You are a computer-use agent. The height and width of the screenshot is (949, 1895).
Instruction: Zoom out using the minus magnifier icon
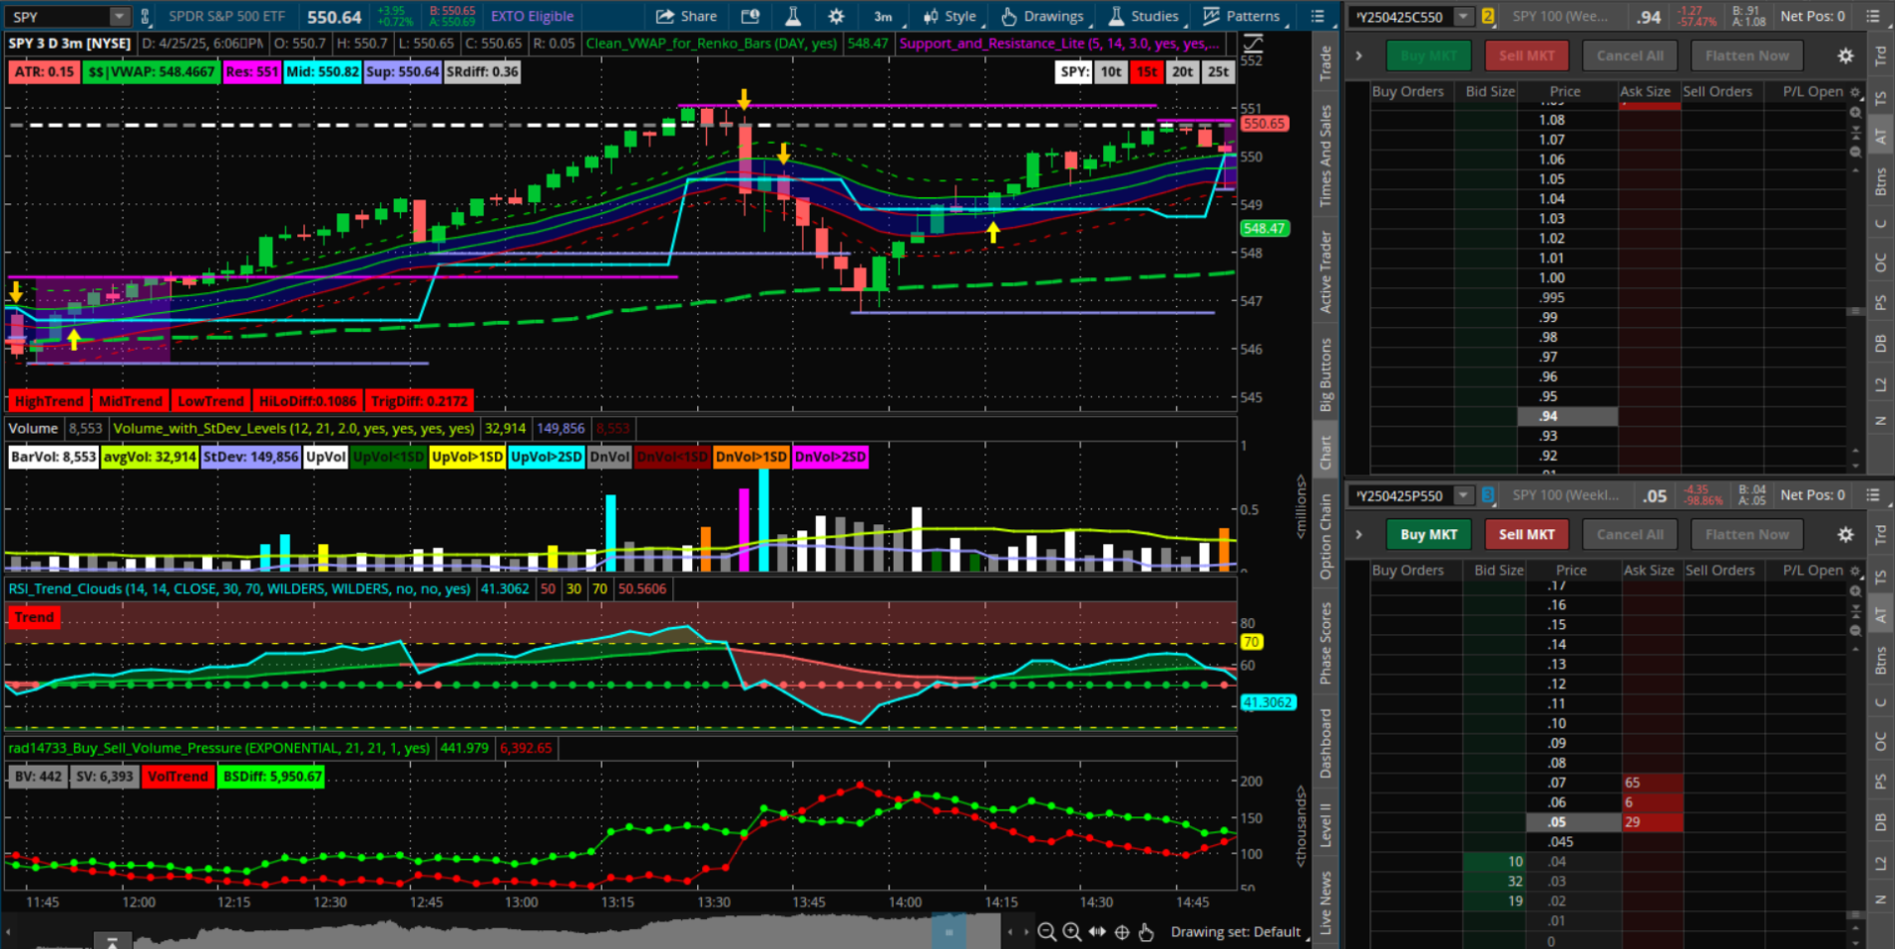(x=1046, y=932)
